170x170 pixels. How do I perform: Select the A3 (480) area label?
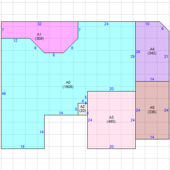[111, 119]
